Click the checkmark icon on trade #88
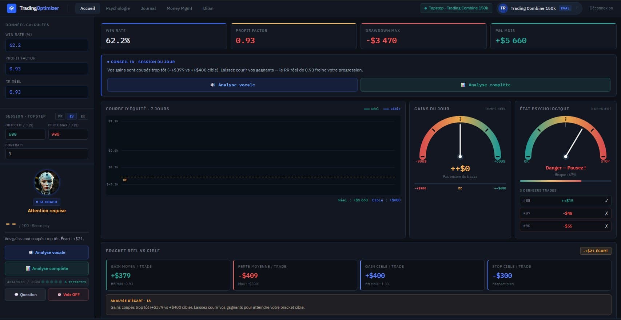Viewport: 621px width, 320px height. coord(606,201)
